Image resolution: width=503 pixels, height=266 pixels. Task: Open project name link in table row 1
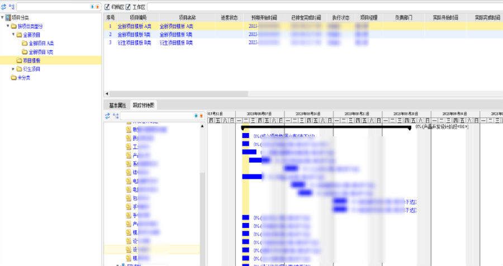176,26
